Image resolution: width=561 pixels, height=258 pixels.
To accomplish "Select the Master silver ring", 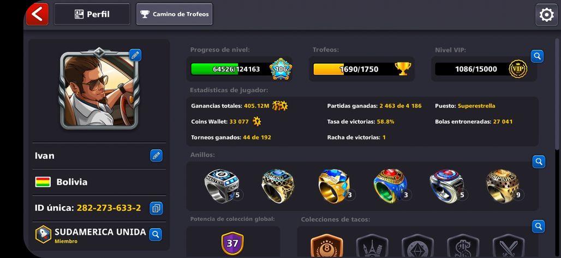I will [x=222, y=186].
